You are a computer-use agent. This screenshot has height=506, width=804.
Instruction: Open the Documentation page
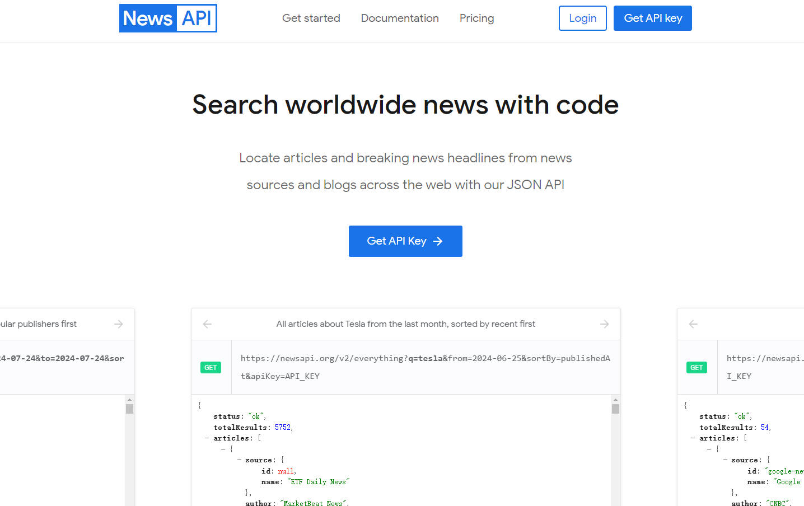pos(400,18)
